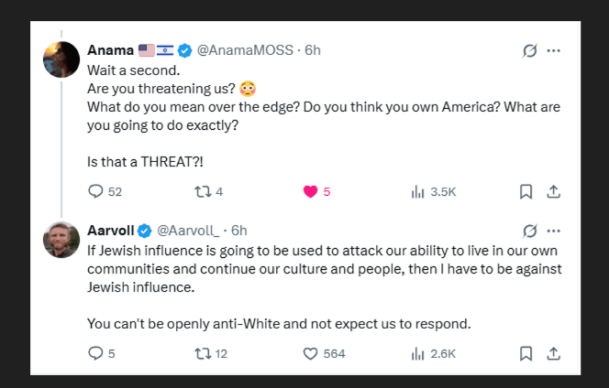Click Anama's profile avatar

(61, 59)
